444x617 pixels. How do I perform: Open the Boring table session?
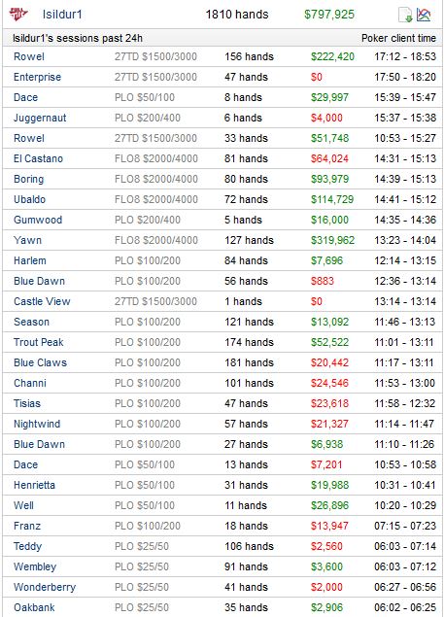point(28,180)
